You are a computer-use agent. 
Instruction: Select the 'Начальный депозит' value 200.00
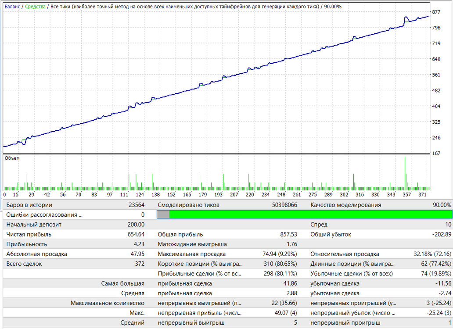136,225
